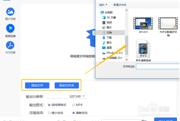The height and width of the screenshot is (121, 180).
Task: Click the blue 下载 arrow icon
Action: point(104,38)
